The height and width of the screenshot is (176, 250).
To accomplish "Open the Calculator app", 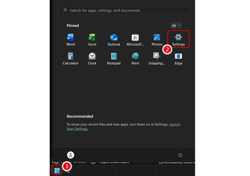I will click(x=70, y=58).
